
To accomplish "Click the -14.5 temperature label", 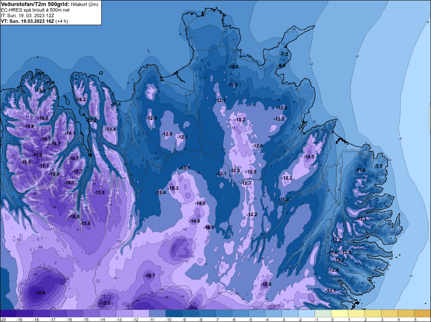I will pyautogui.click(x=309, y=157).
